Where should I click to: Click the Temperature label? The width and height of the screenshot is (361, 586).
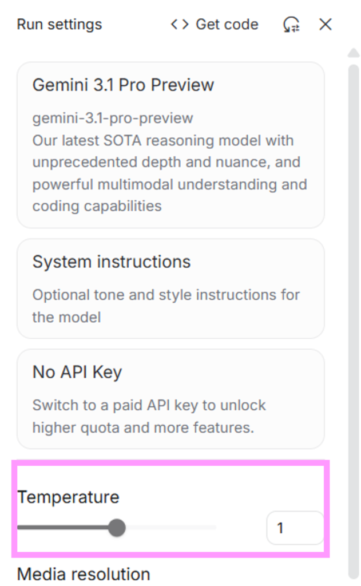68,497
